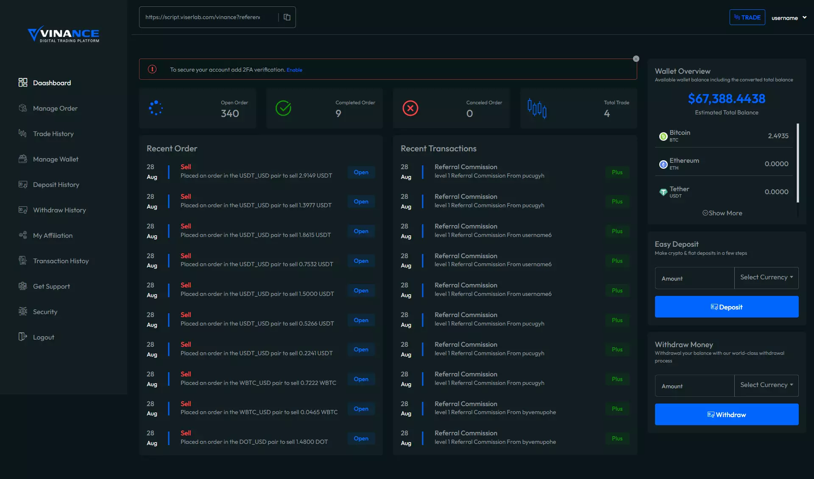
Task: Click last byvemupohe referral commission row
Action: (x=515, y=438)
